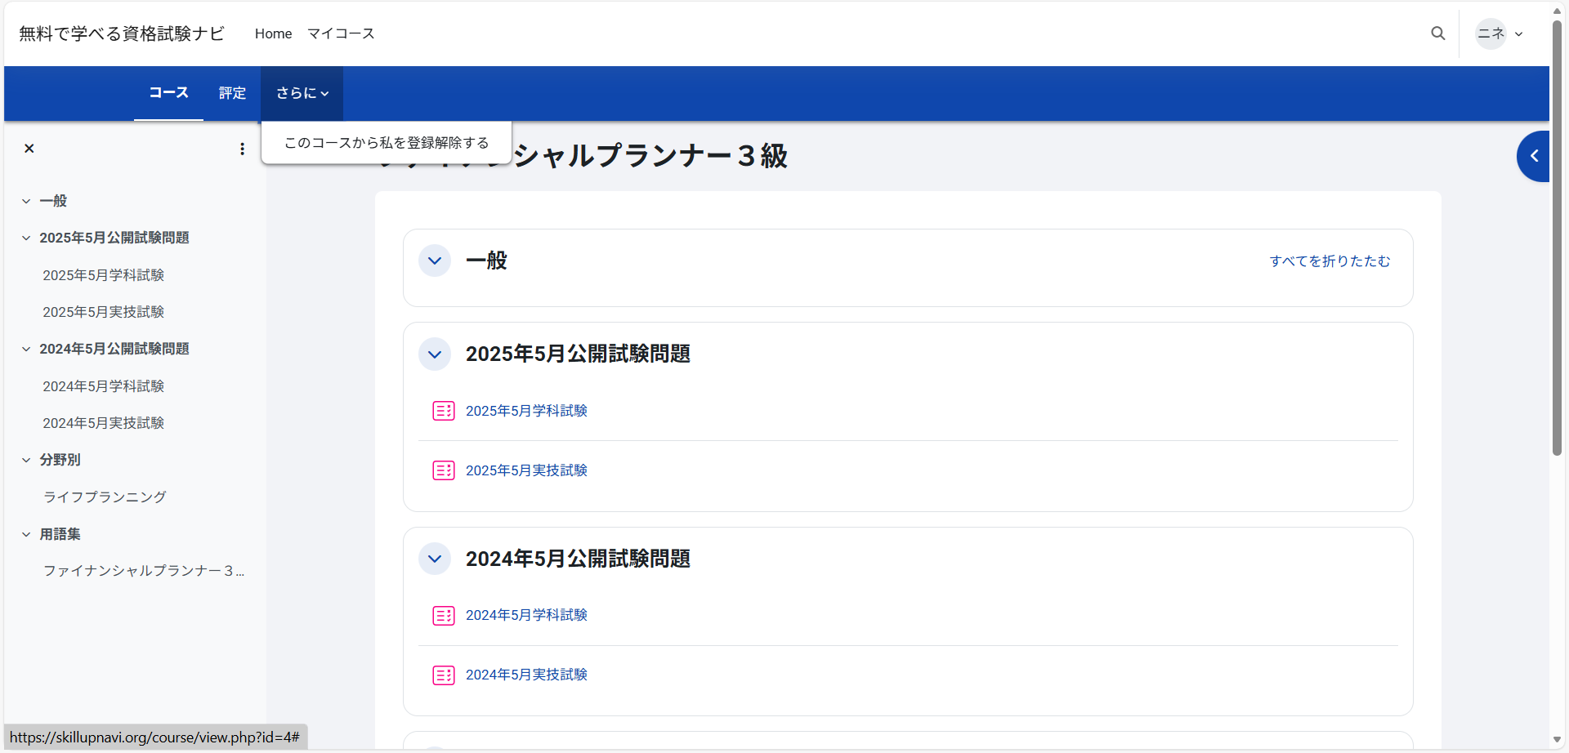Viewport: 1569px width, 753px height.
Task: Switch to the 評定 tab
Action: (232, 93)
